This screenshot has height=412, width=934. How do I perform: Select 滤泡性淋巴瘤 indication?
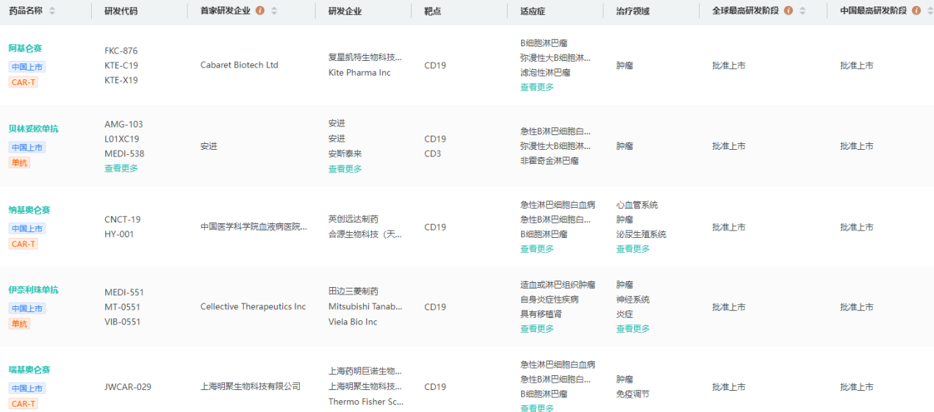click(x=545, y=73)
